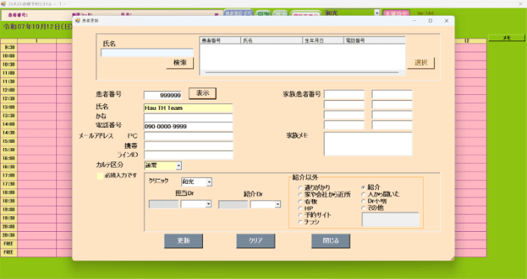The width and height of the screenshot is (527, 279).
Task: Select the その他 radio option
Action: point(363,208)
